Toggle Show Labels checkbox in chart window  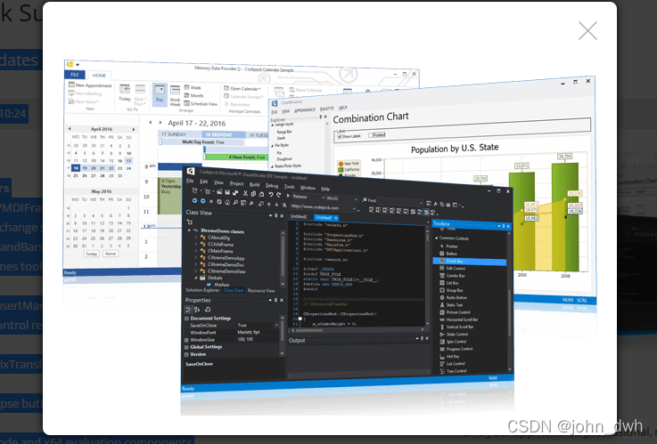(x=340, y=137)
